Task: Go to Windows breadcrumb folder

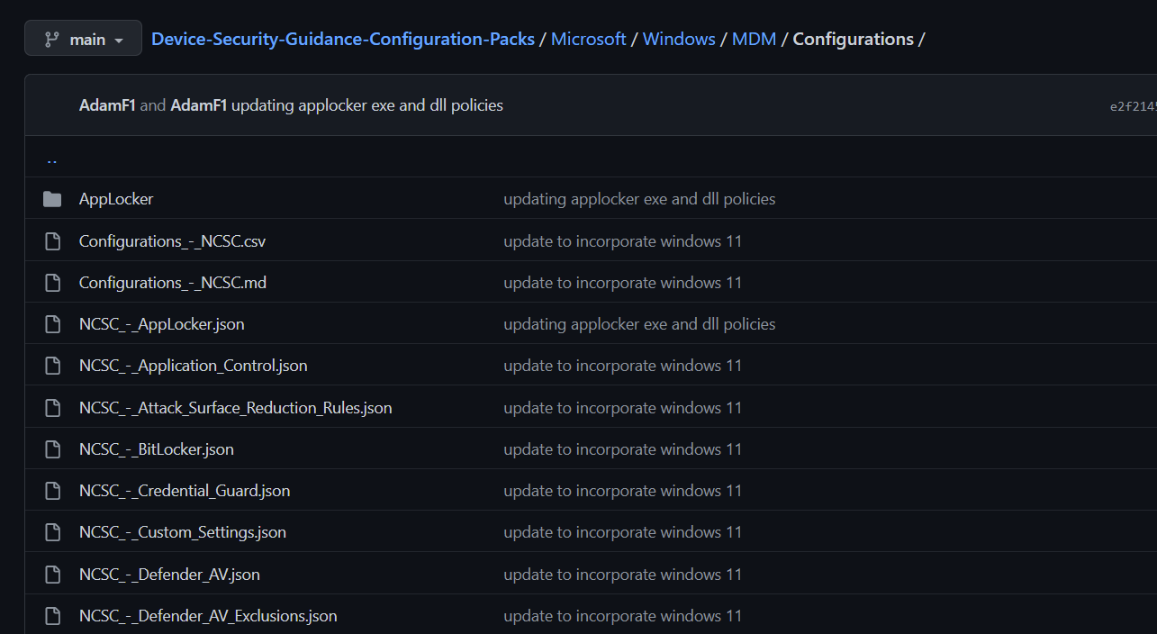Action: (x=679, y=39)
